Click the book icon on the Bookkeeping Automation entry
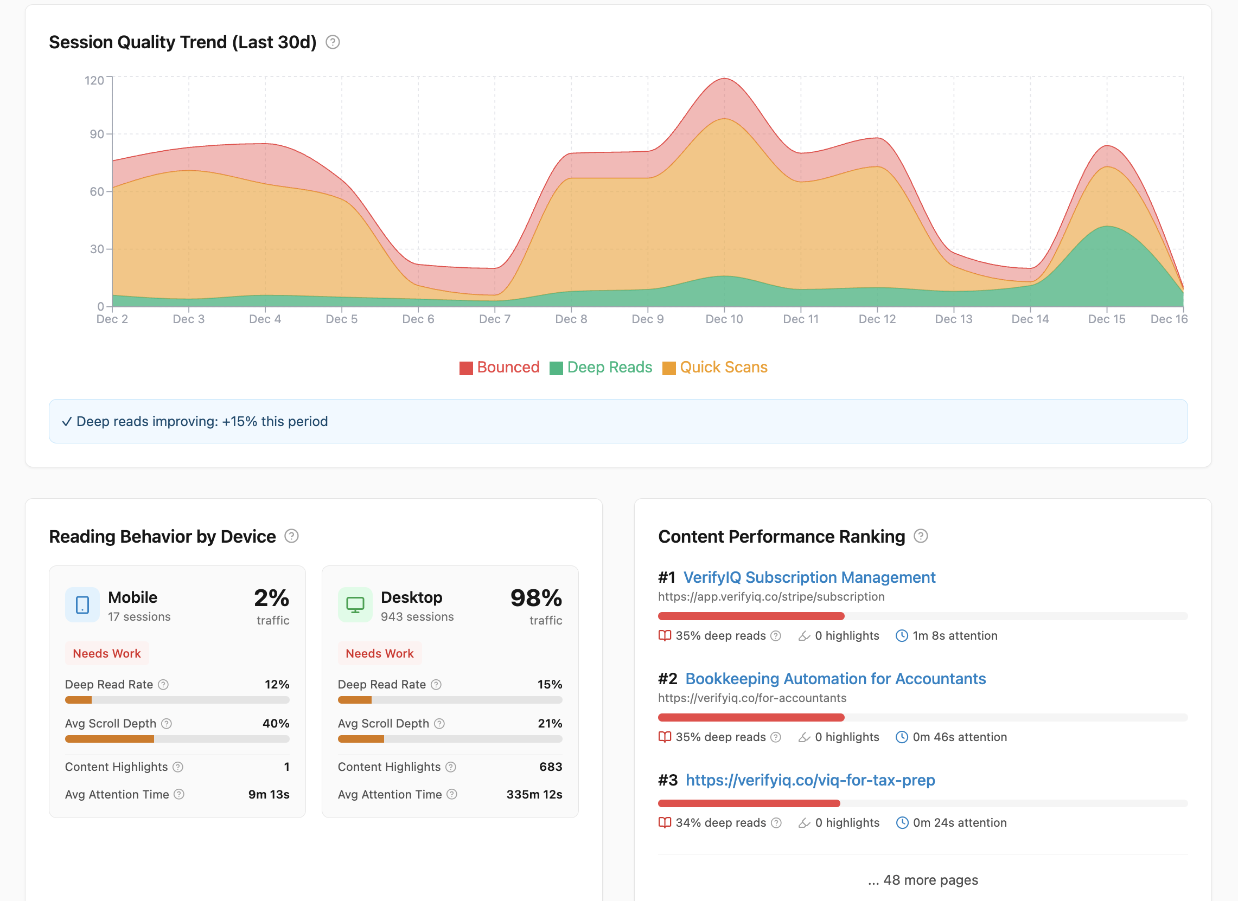 point(665,737)
